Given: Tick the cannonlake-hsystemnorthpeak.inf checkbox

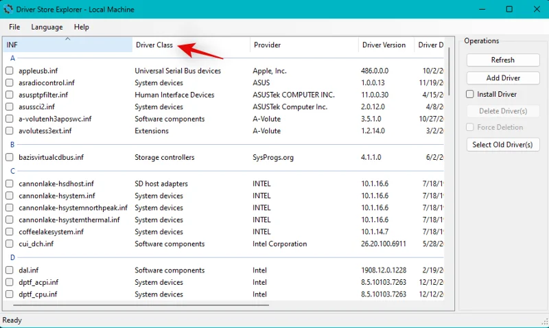Looking at the screenshot, I should (x=10, y=208).
